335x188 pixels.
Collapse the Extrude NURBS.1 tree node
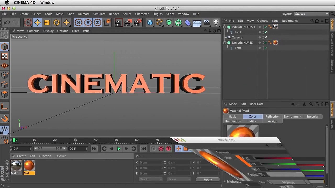(225, 27)
